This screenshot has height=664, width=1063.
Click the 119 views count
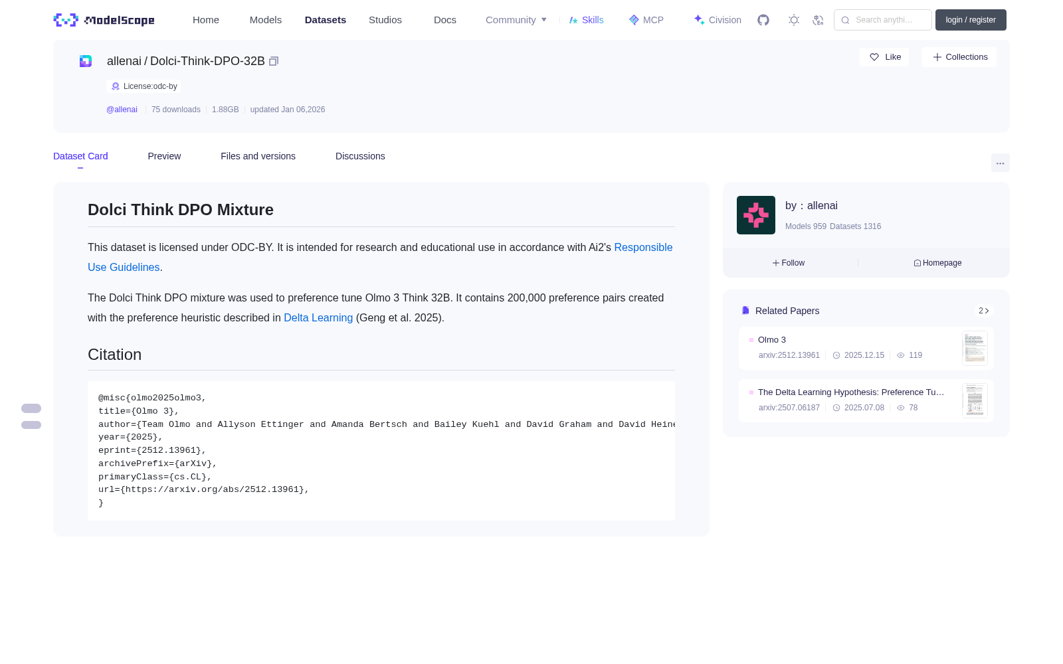click(x=916, y=355)
